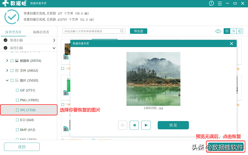Switch to thumbnail grid view
The width and height of the screenshot is (248, 155).
pyautogui.click(x=227, y=31)
